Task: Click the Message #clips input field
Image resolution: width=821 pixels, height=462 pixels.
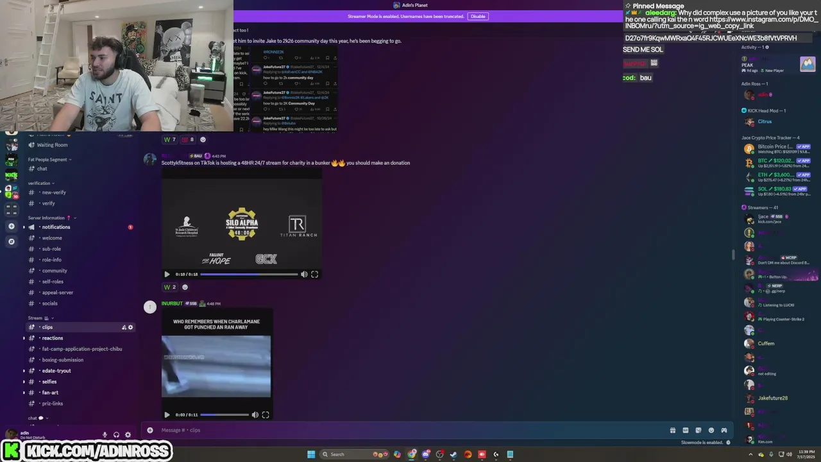Action: pos(410,430)
